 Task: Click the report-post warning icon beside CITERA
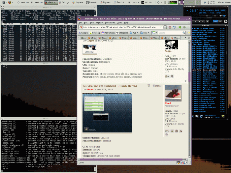(x=149, y=86)
